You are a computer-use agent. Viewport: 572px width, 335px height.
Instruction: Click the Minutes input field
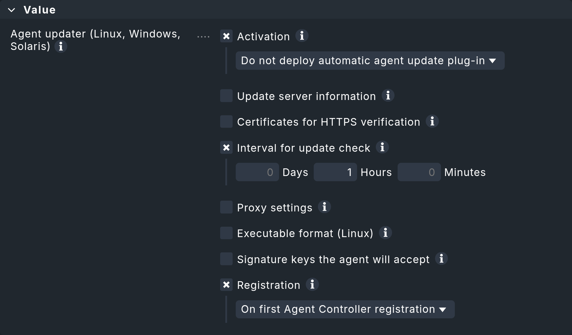[419, 172]
